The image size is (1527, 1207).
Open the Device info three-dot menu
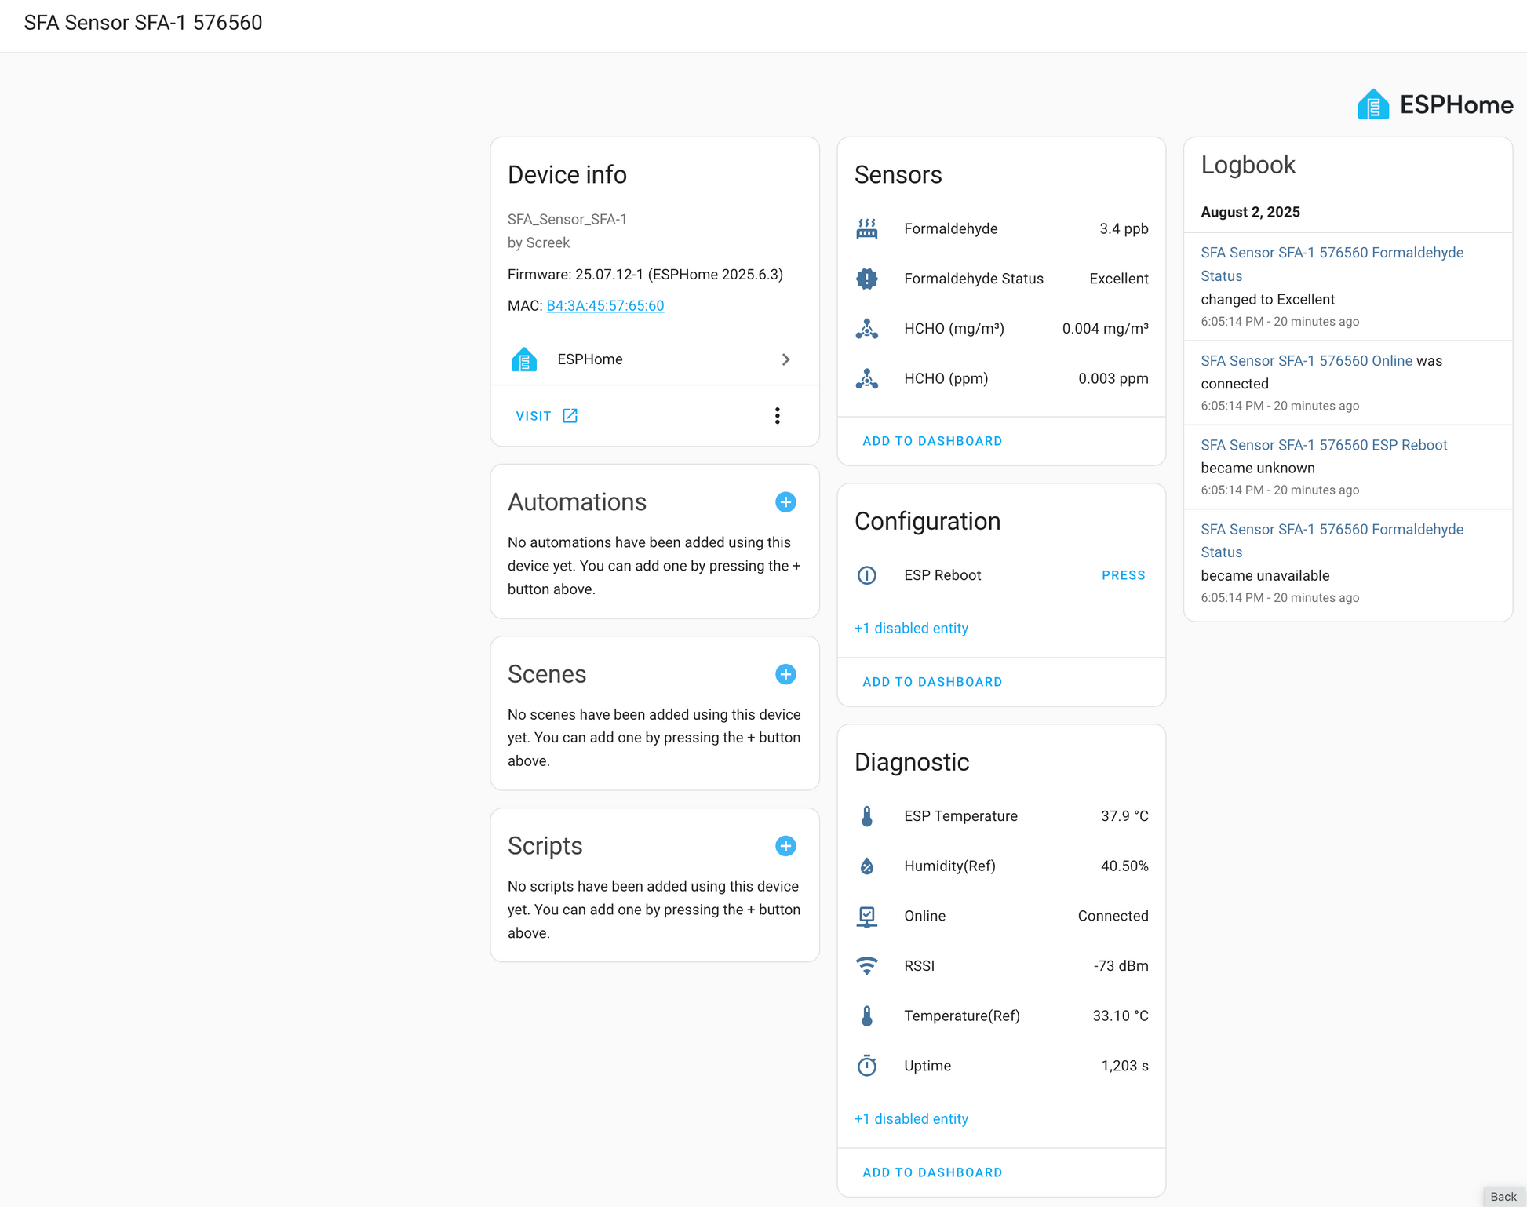click(x=777, y=416)
